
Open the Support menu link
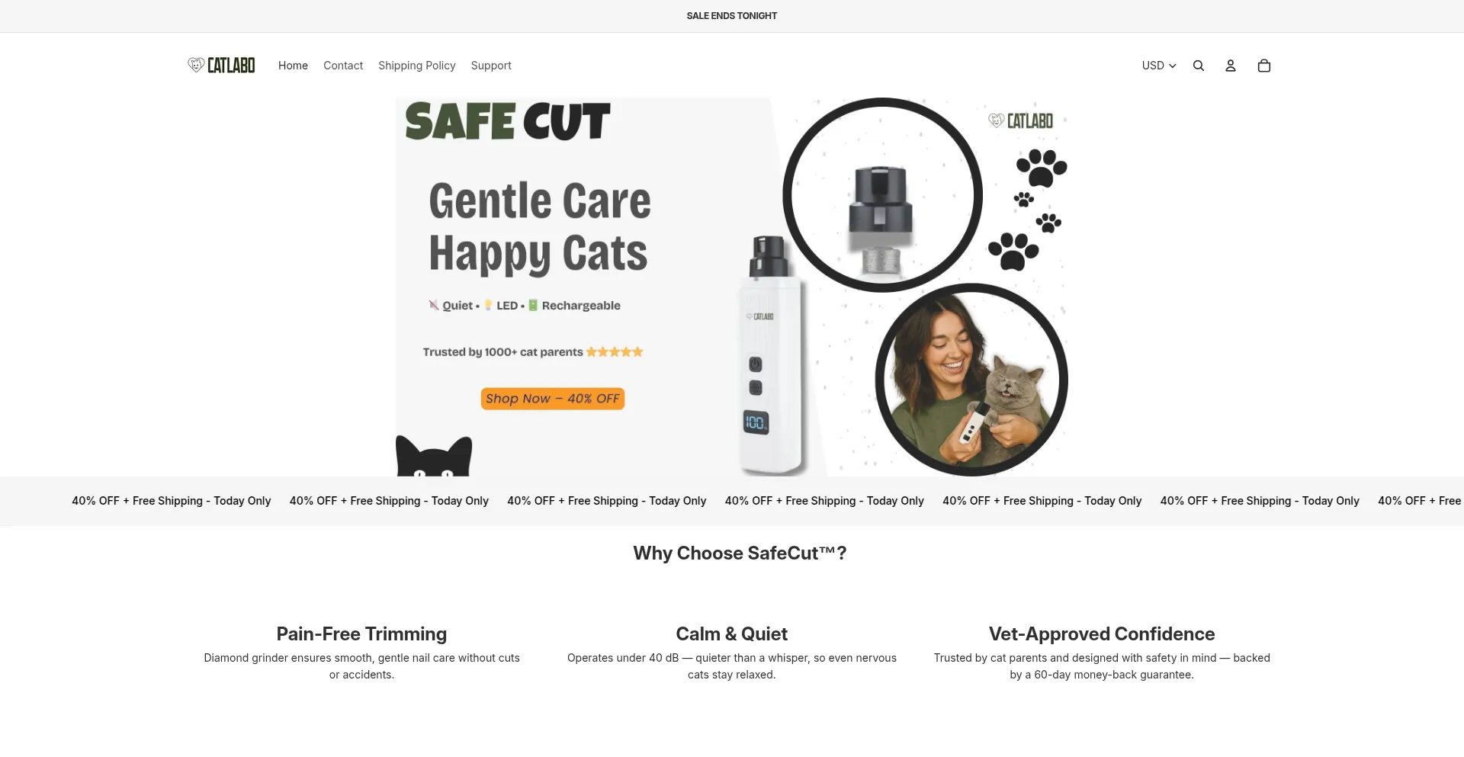tap(491, 66)
